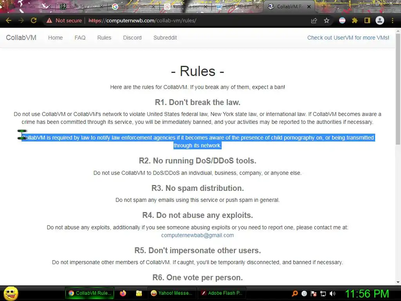Open the Rules navigation link
Viewport: 401px width, 301px height.
click(104, 38)
